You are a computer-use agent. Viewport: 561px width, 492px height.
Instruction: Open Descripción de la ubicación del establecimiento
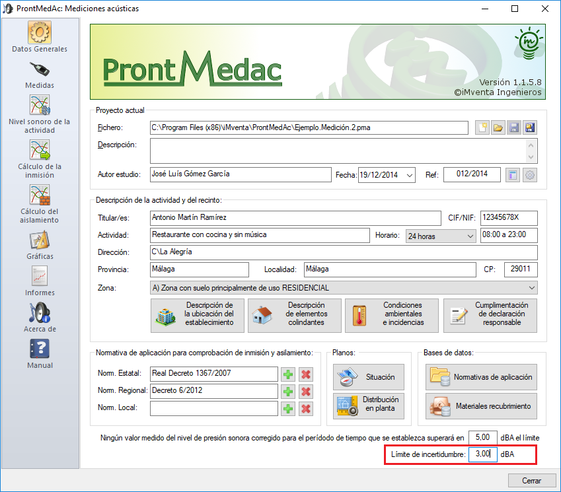click(198, 316)
